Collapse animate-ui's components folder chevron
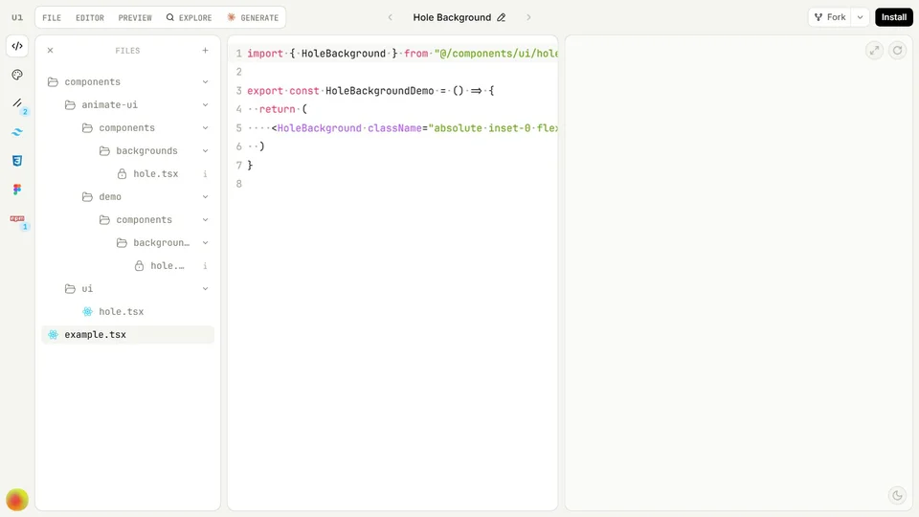This screenshot has height=517, width=919. coord(205,127)
